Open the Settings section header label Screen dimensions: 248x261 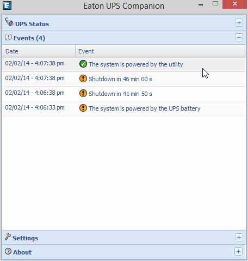pos(26,238)
